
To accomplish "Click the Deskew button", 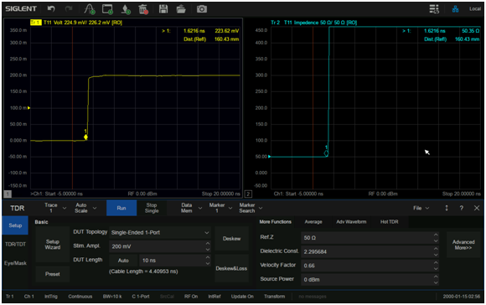I will pos(231,238).
